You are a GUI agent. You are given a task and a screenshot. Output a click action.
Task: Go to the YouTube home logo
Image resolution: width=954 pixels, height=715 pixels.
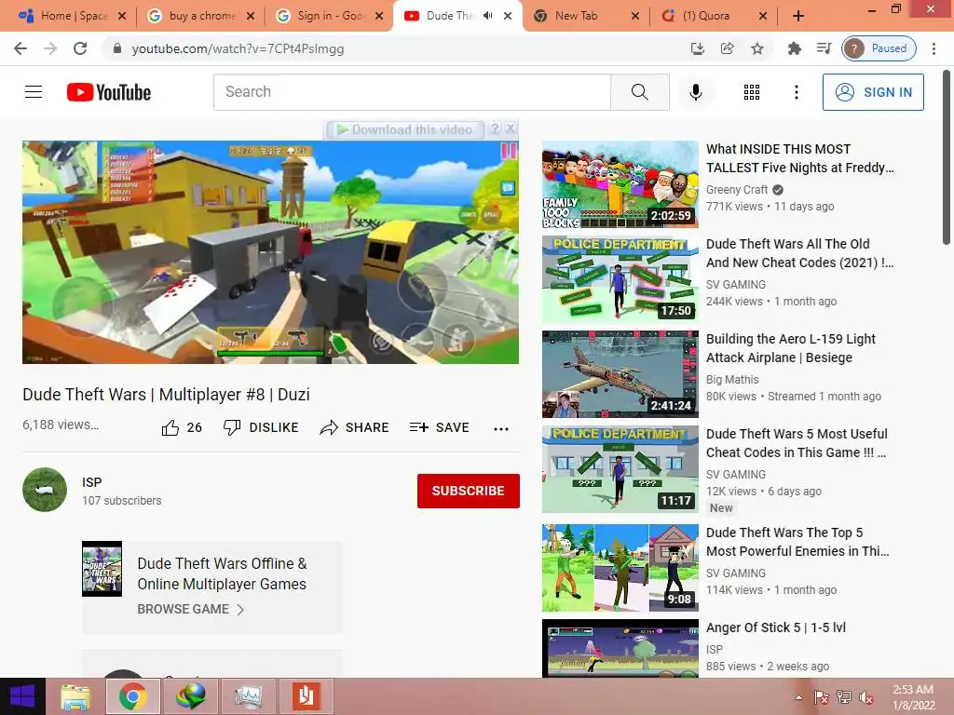click(109, 92)
